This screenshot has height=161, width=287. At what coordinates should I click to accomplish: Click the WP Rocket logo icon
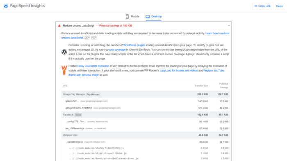click(64, 70)
